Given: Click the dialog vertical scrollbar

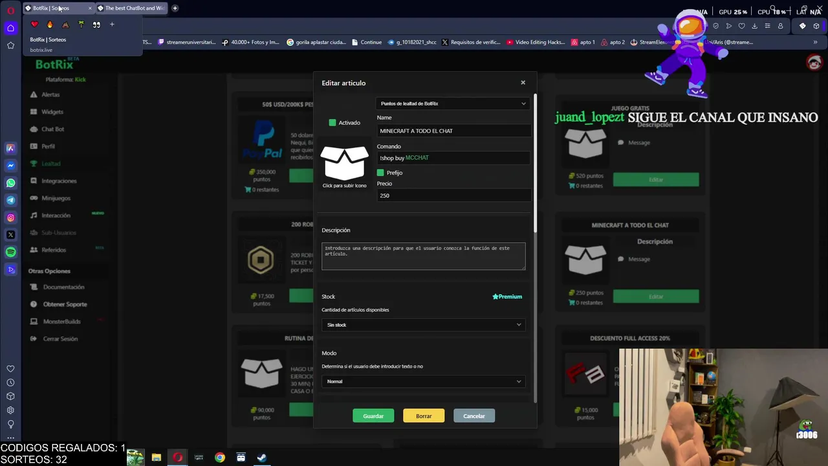Looking at the screenshot, I should [x=535, y=163].
